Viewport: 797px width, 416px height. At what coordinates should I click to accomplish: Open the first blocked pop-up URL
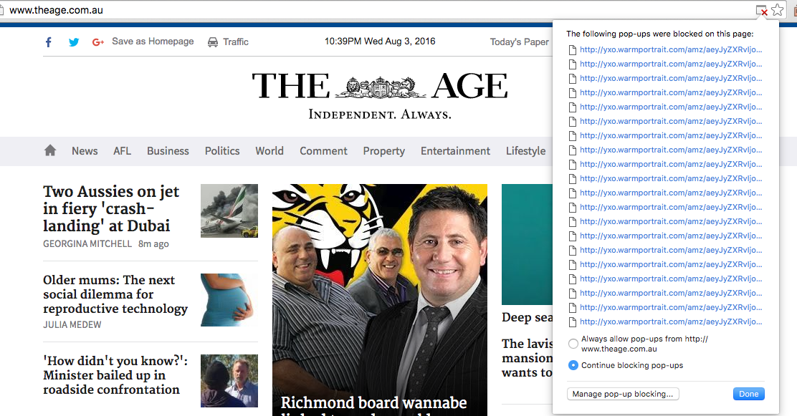tap(671, 50)
